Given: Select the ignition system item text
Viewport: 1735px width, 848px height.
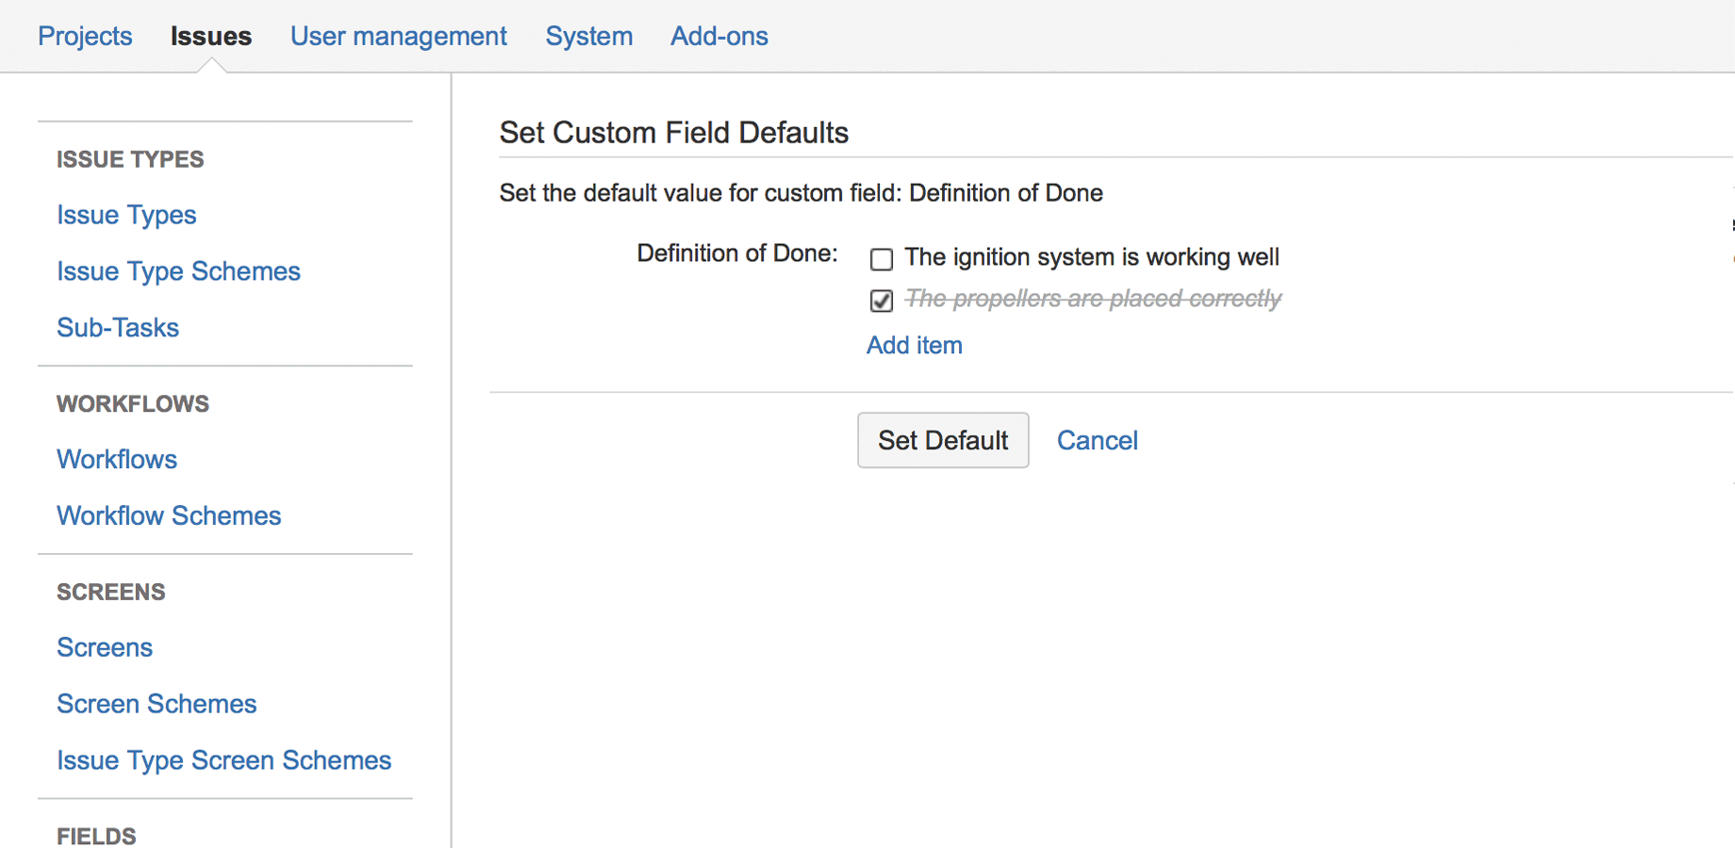Looking at the screenshot, I should click(1092, 257).
